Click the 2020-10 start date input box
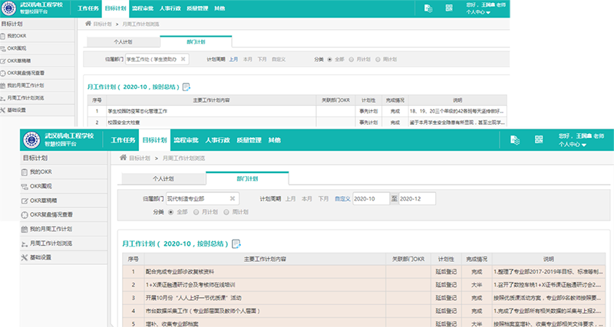The width and height of the screenshot is (614, 327). 371,199
